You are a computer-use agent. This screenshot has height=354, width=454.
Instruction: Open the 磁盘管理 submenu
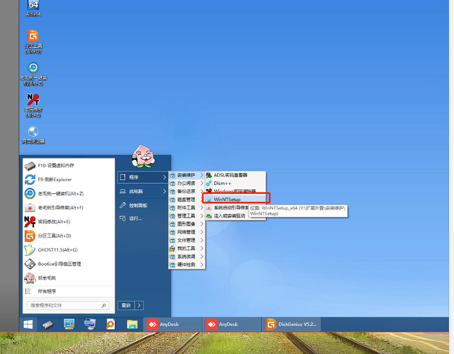pos(187,200)
